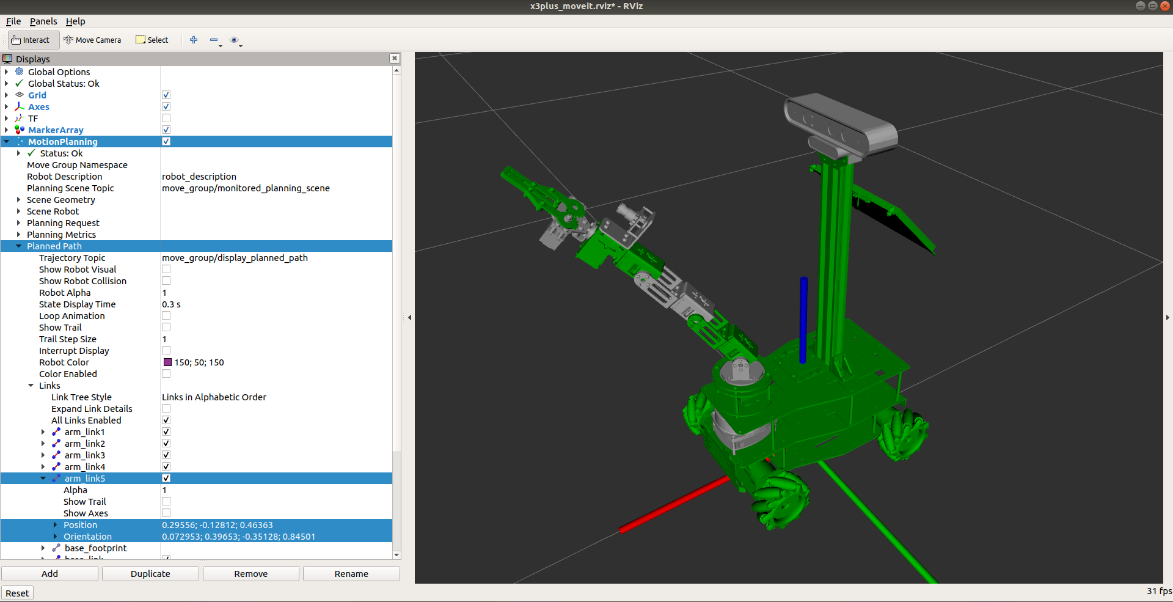
Task: Collapse the Planned Path section
Action: tap(19, 246)
